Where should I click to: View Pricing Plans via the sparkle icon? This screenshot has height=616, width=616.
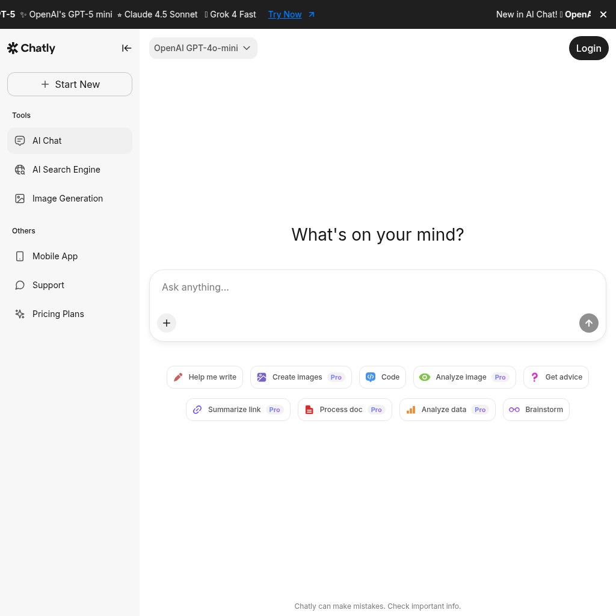[20, 313]
